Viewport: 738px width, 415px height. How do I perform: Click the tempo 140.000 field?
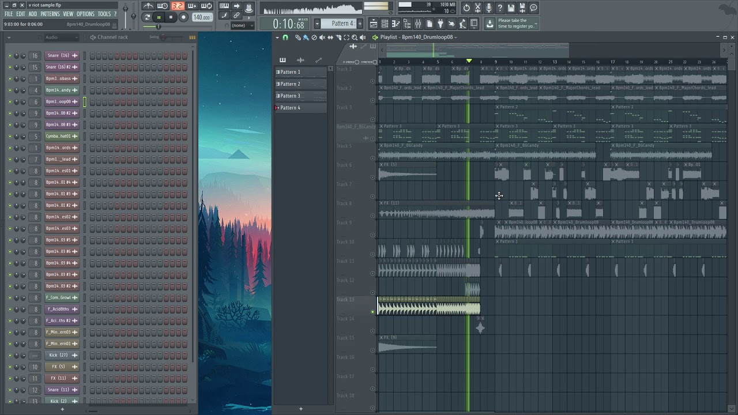pyautogui.click(x=202, y=17)
